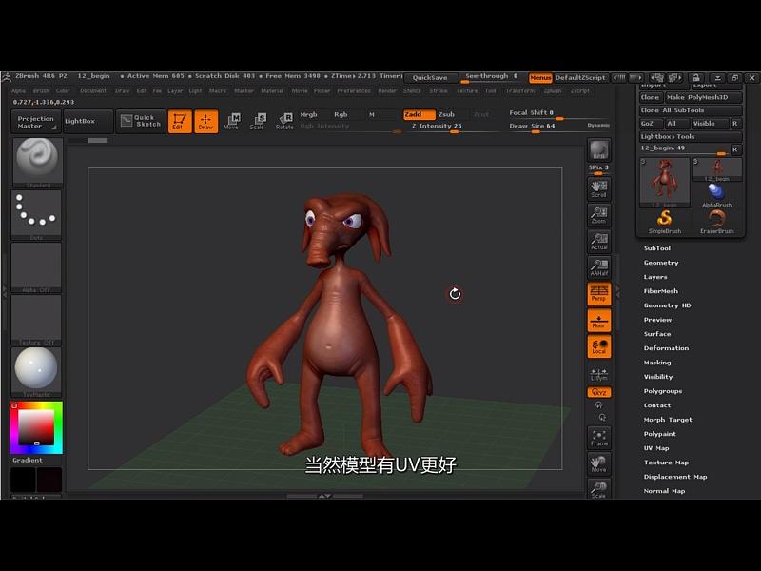Toggle Mrgb channel

coord(308,114)
